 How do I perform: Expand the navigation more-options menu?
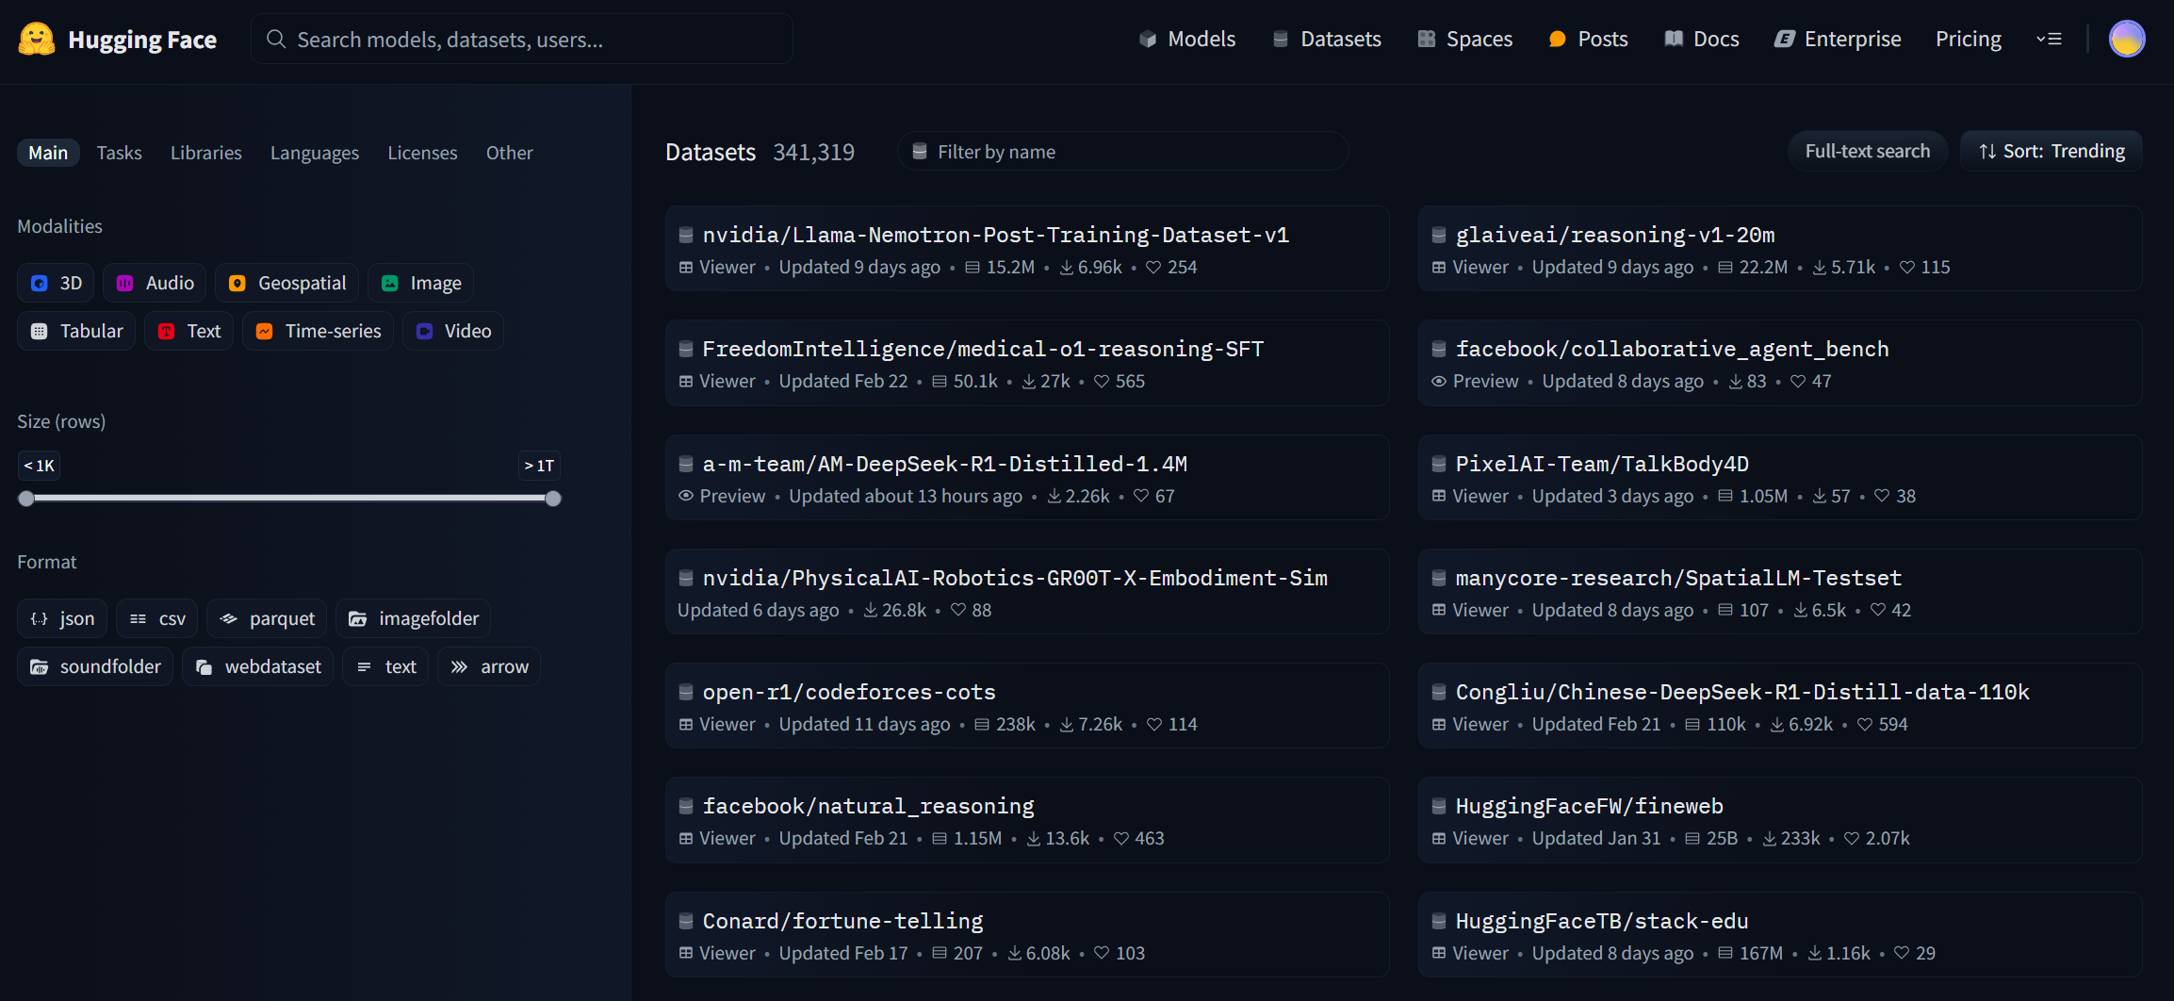tap(2049, 39)
